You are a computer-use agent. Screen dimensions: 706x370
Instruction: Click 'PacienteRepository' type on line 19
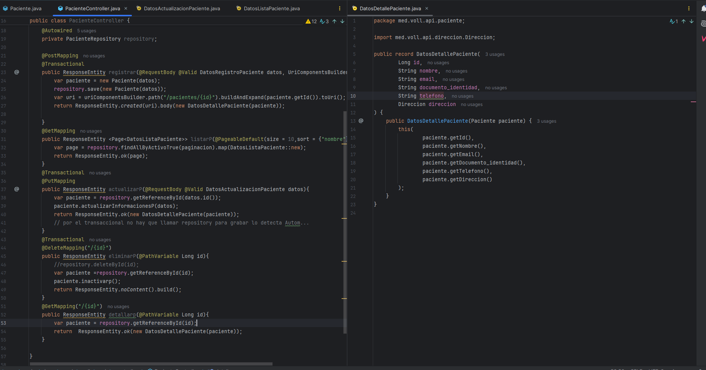point(93,39)
